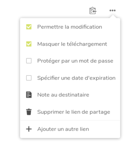Click the document icon beside Note au destinataire
This screenshot has width=127, height=143.
[x=29, y=95]
